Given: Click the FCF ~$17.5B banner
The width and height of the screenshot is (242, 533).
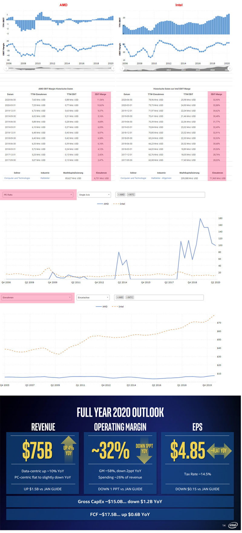Looking at the screenshot, I should [120, 514].
